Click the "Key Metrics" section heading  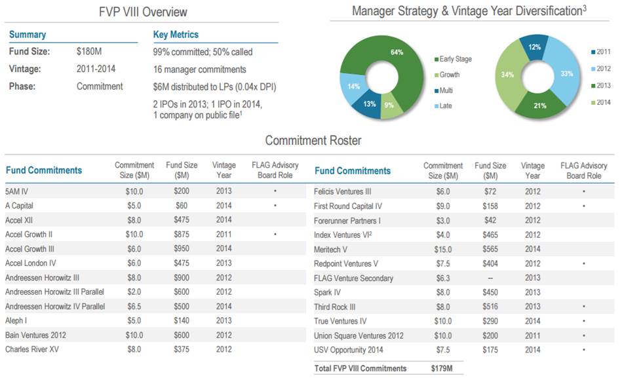click(x=176, y=35)
